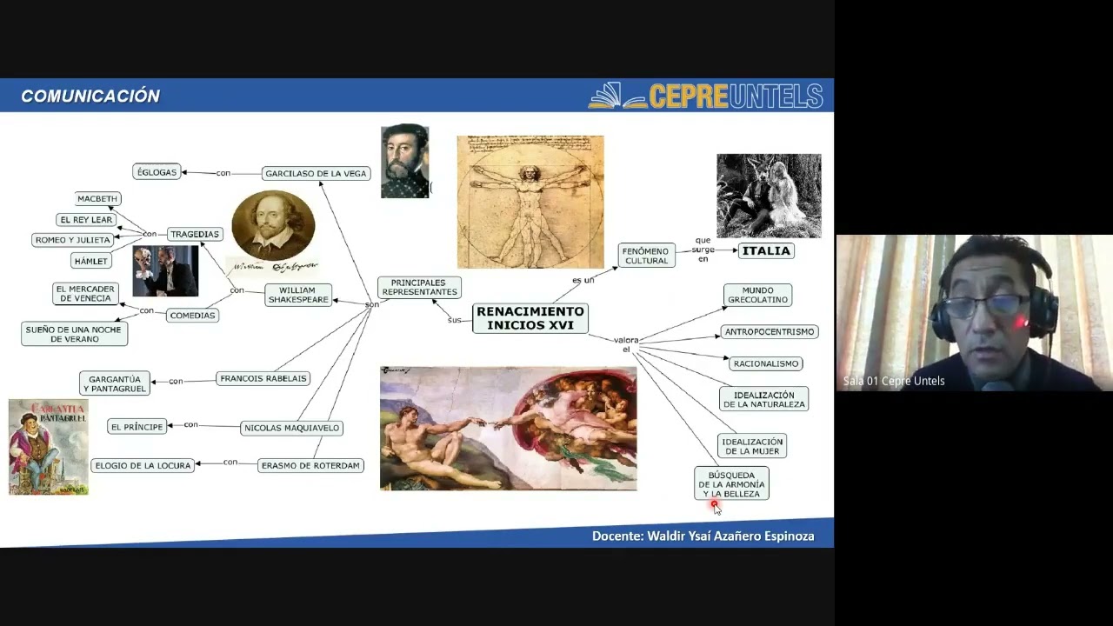Click the WILLIAM SHAKESPEARE node

298,295
